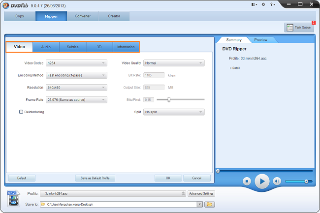Switch to the Converter module tab
The image size is (320, 213).
coord(83,16)
